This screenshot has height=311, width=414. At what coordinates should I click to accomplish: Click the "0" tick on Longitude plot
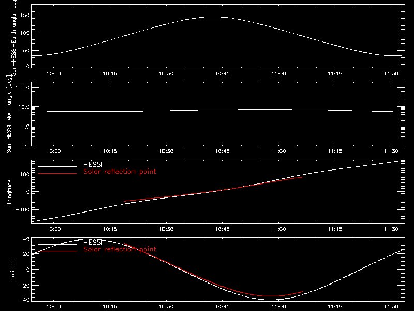point(28,192)
